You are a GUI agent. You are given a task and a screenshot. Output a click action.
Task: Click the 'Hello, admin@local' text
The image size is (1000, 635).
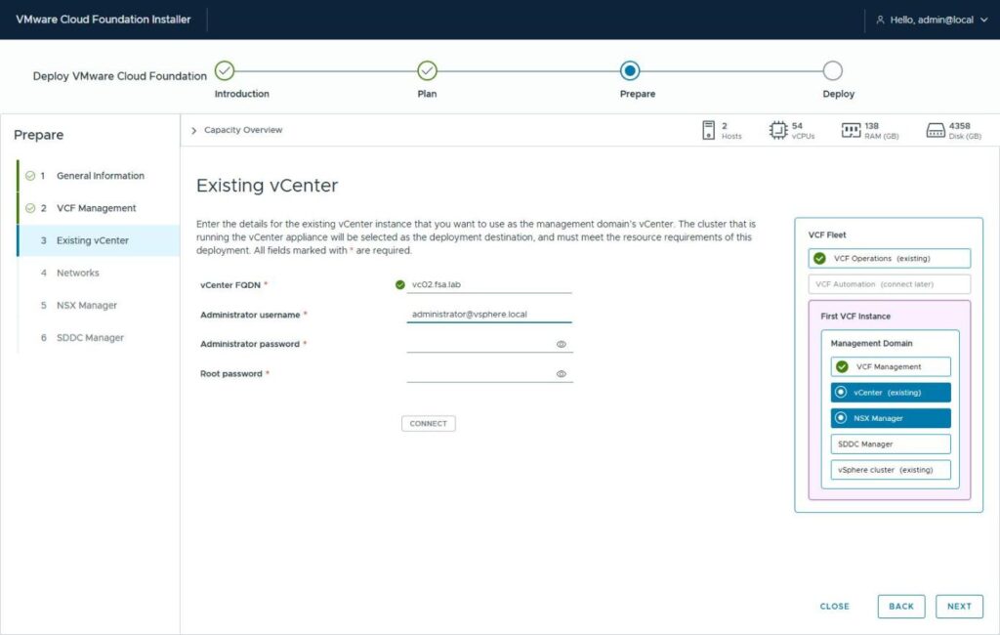tap(932, 20)
